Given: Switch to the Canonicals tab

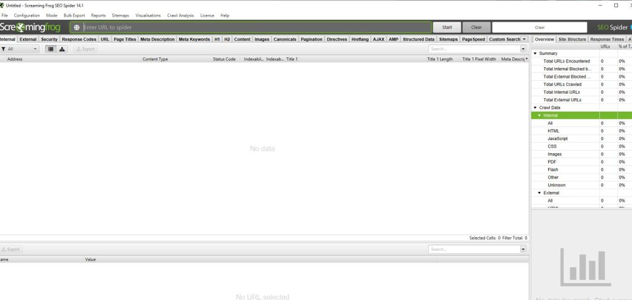Looking at the screenshot, I should 285,39.
